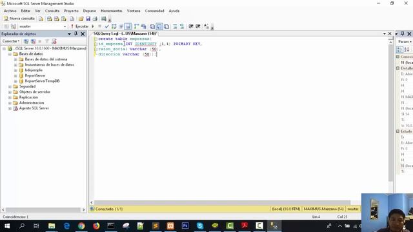Open Ver menu
Image resolution: width=413 pixels, height=232 pixels.
tap(37, 11)
